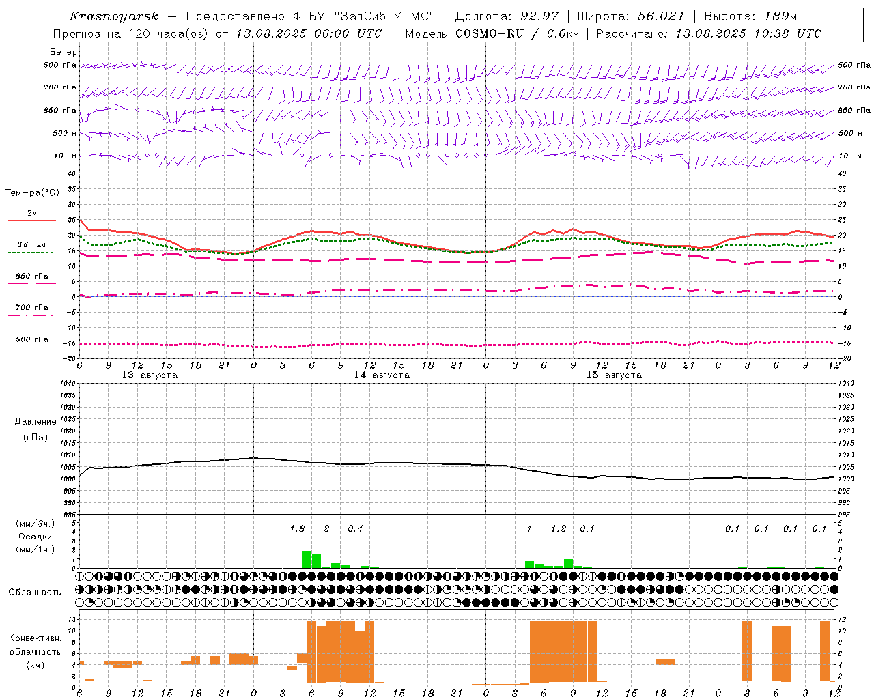Viewport: 874px width, 699px height.
Task: Click the latitude value Широта: 56.021
Action: pyautogui.click(x=631, y=16)
